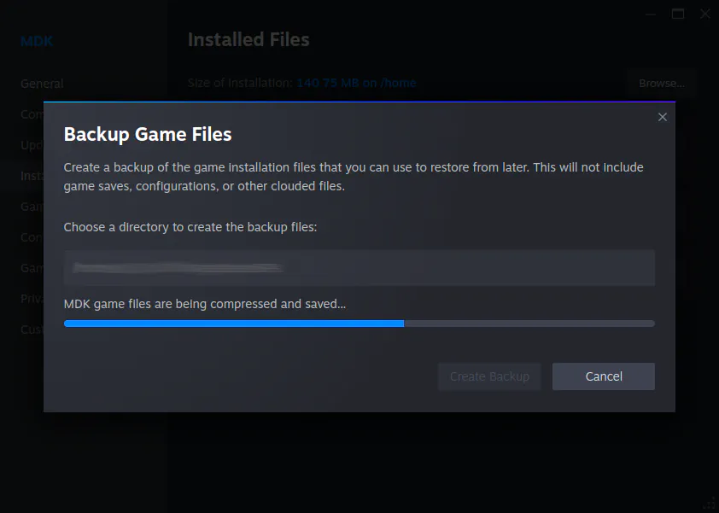Click the 140.75 MB on /home link
Screen dimensions: 719x513
(356, 83)
